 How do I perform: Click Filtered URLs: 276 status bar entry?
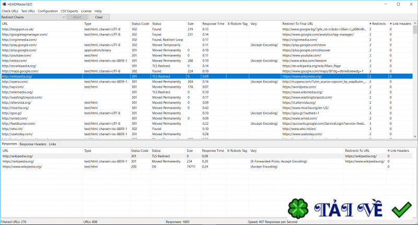tap(14, 222)
